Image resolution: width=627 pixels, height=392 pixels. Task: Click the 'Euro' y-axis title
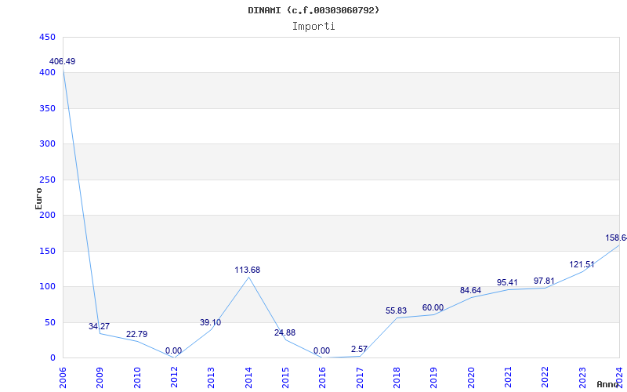pyautogui.click(x=38, y=199)
